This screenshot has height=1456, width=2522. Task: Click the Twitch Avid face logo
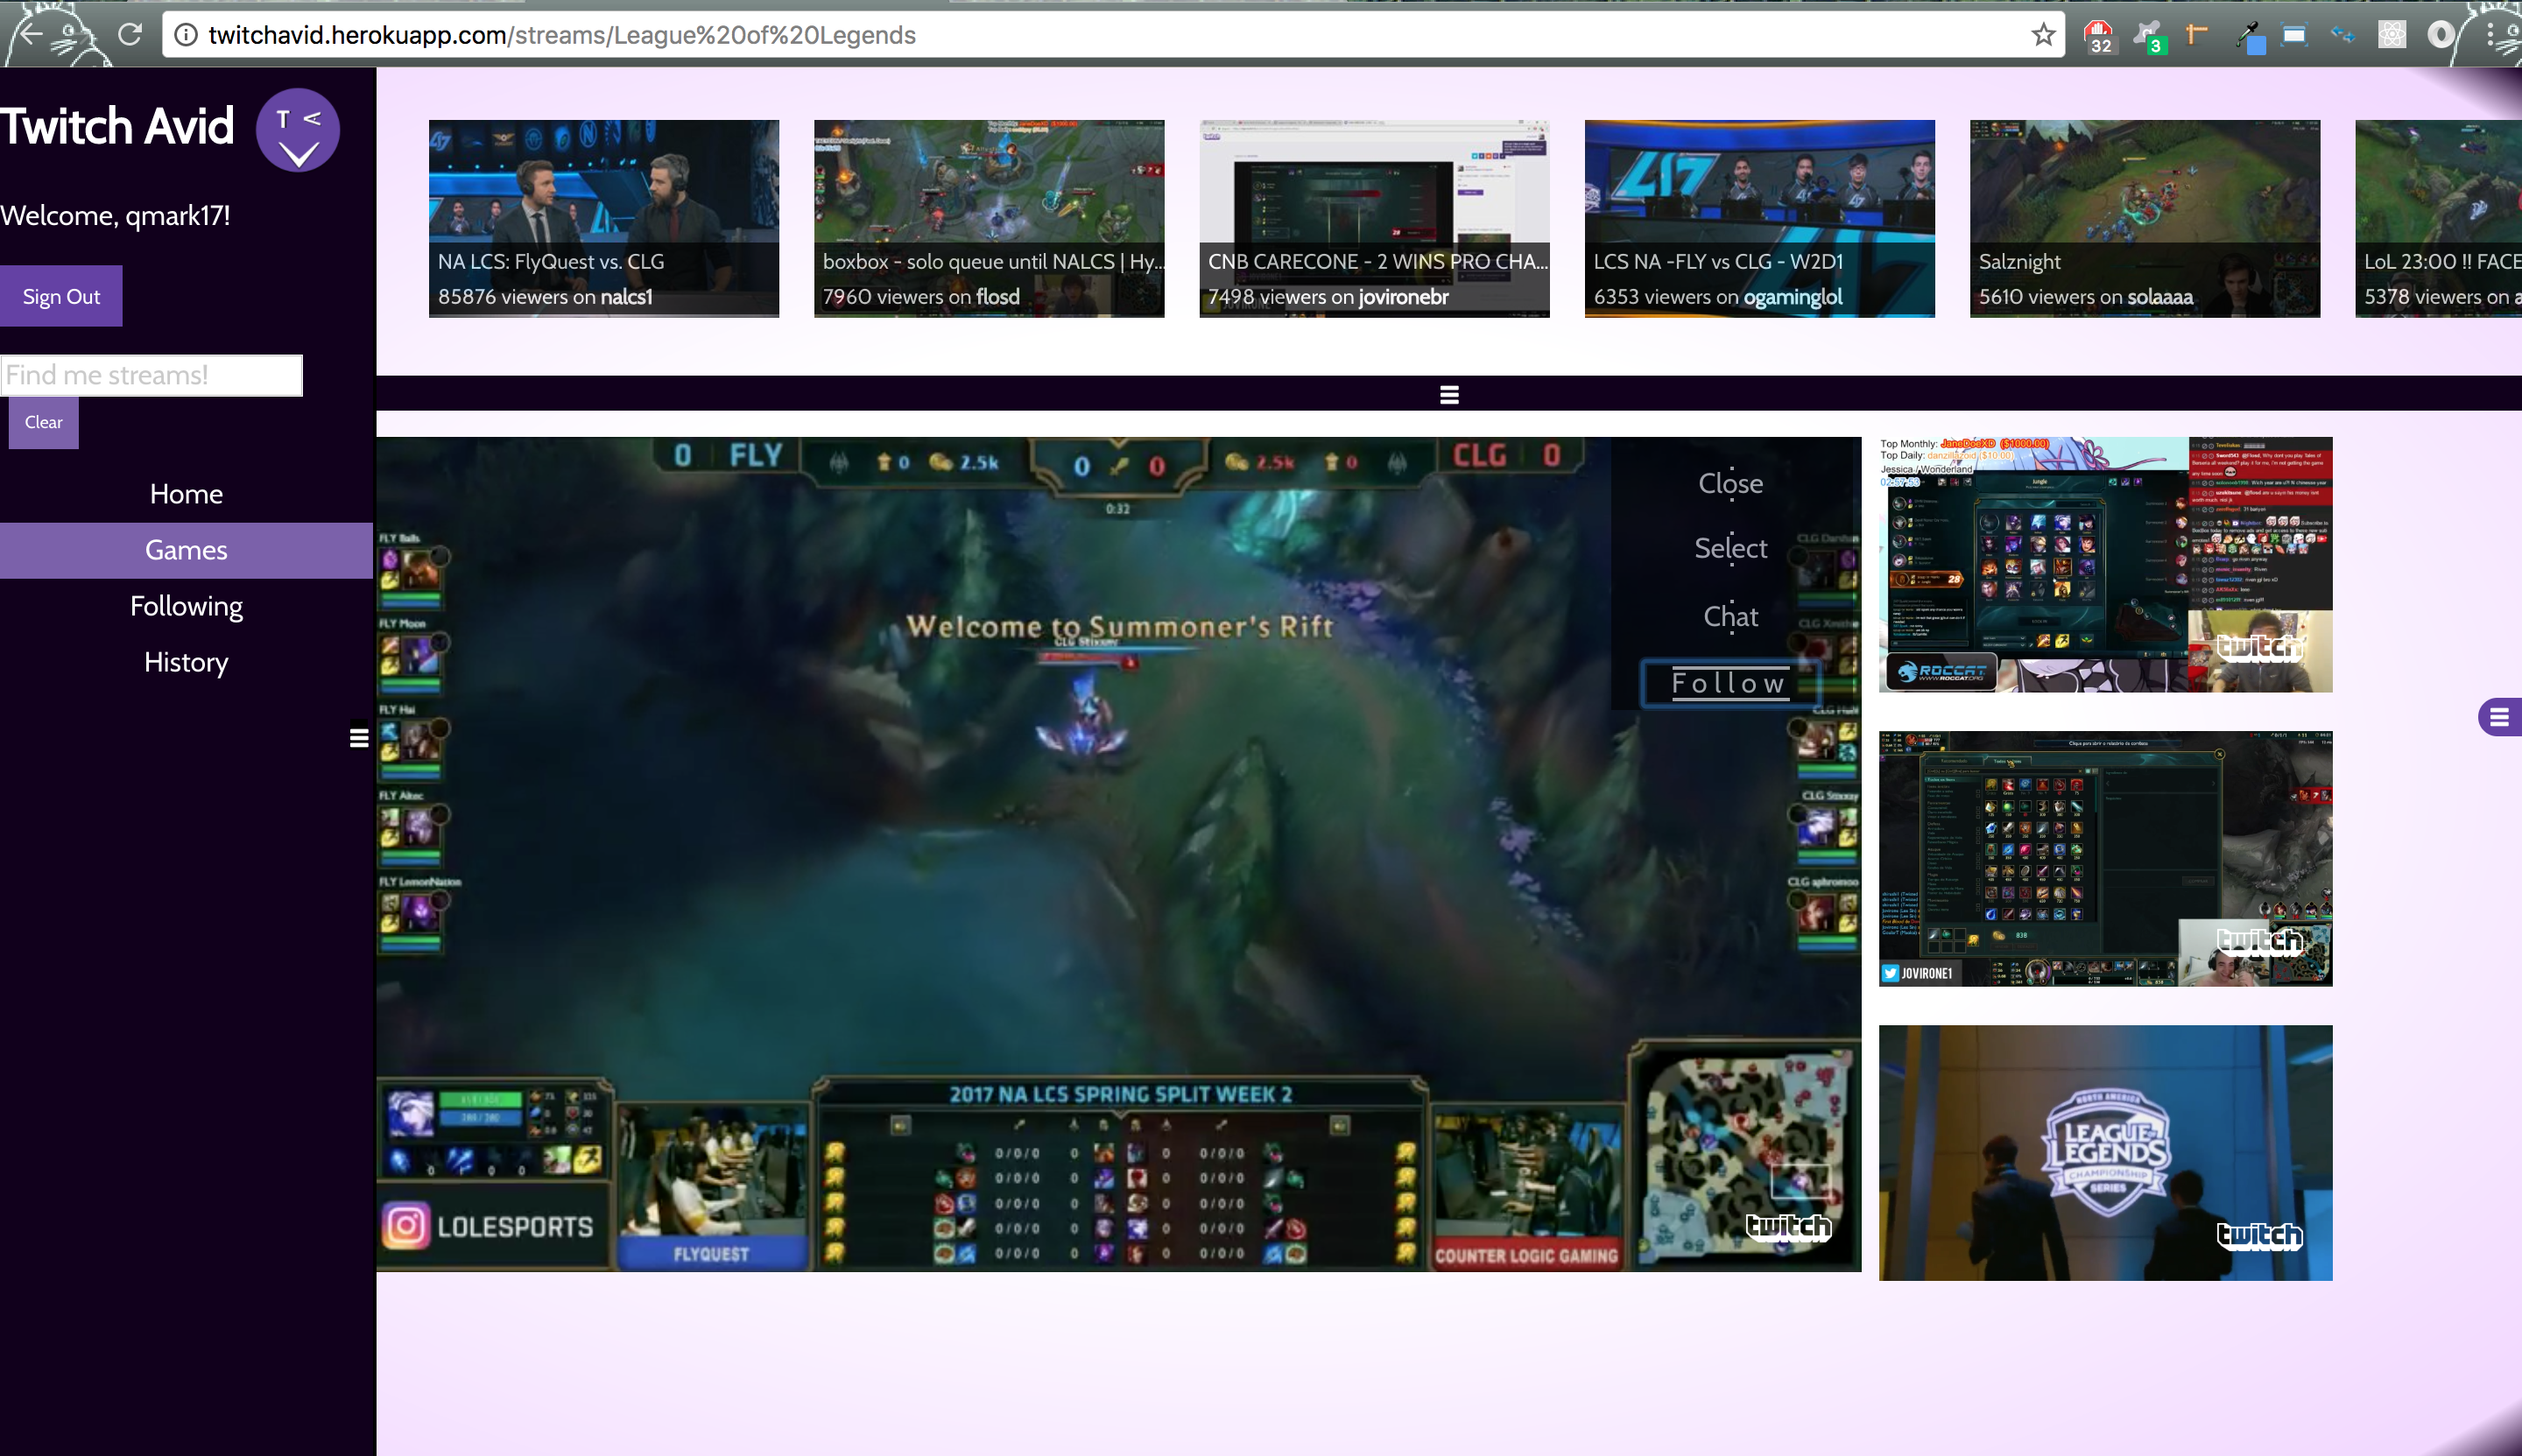(297, 130)
